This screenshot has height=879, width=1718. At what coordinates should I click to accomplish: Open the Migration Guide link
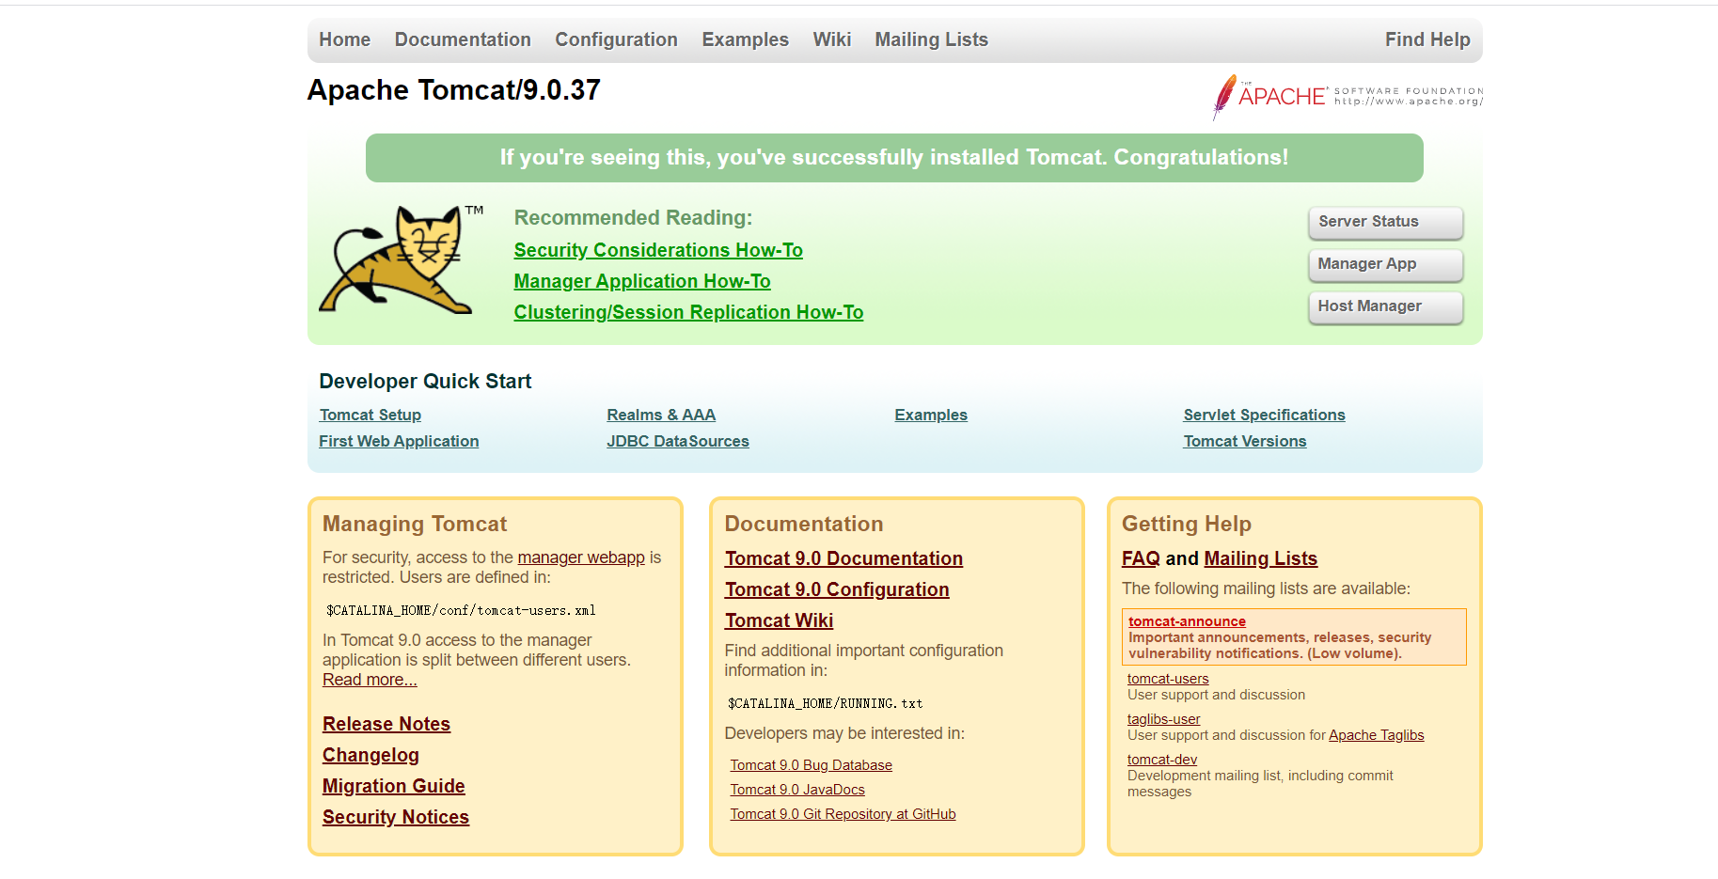[394, 786]
